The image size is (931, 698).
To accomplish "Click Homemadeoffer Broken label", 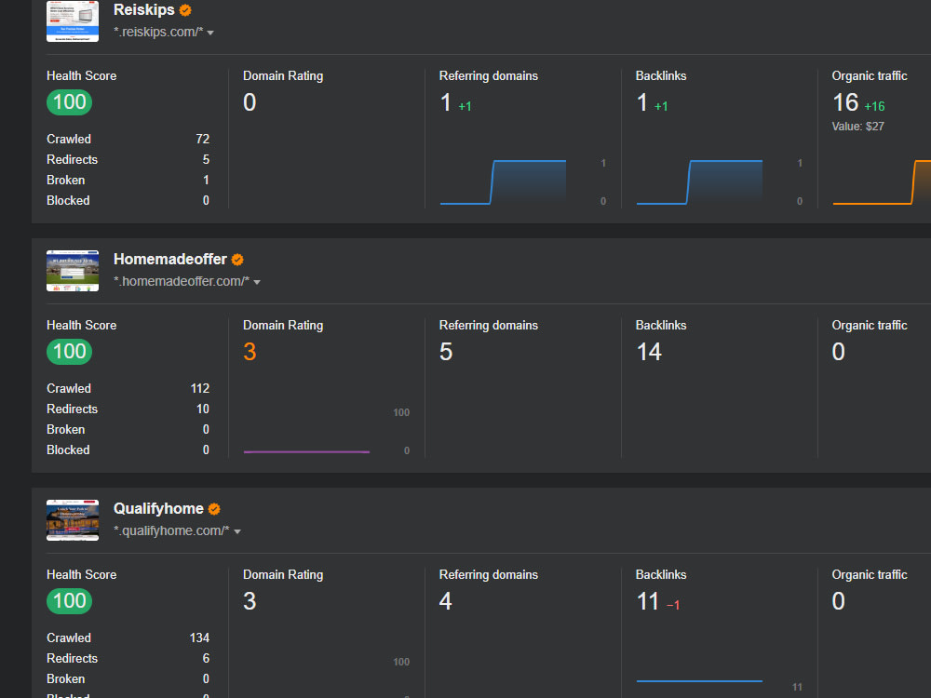I will pos(66,430).
